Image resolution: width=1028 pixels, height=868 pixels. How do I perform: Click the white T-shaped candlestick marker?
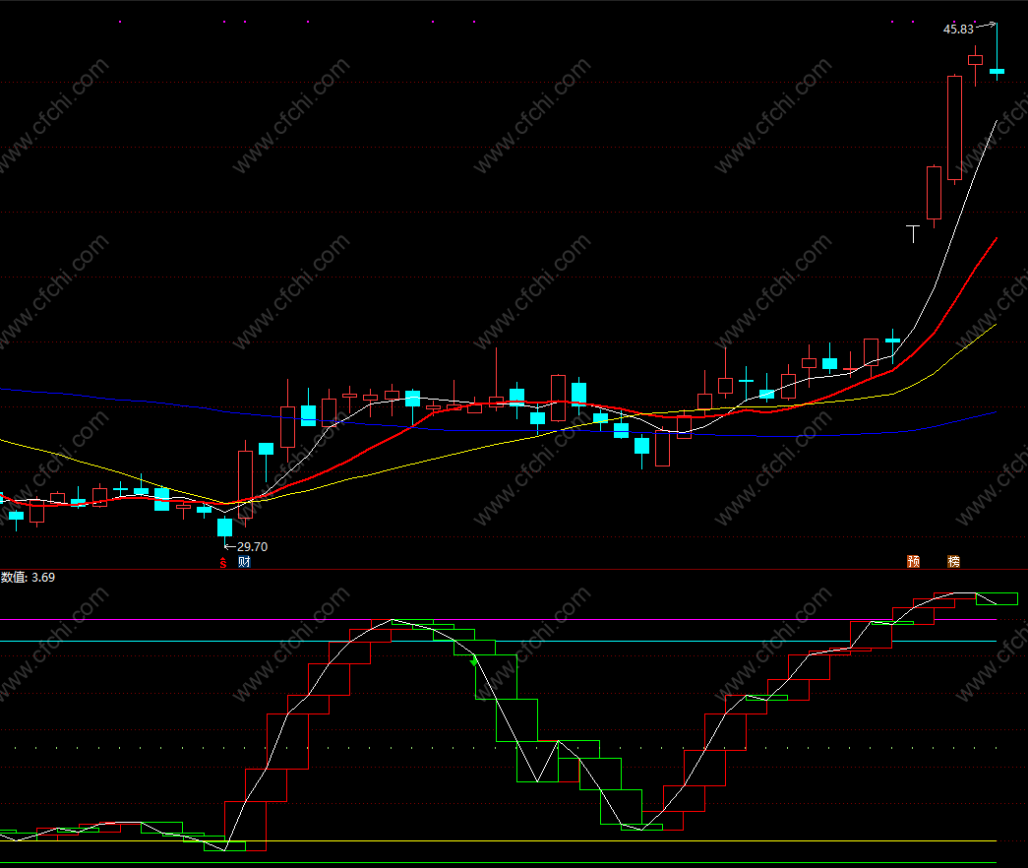pyautogui.click(x=913, y=233)
